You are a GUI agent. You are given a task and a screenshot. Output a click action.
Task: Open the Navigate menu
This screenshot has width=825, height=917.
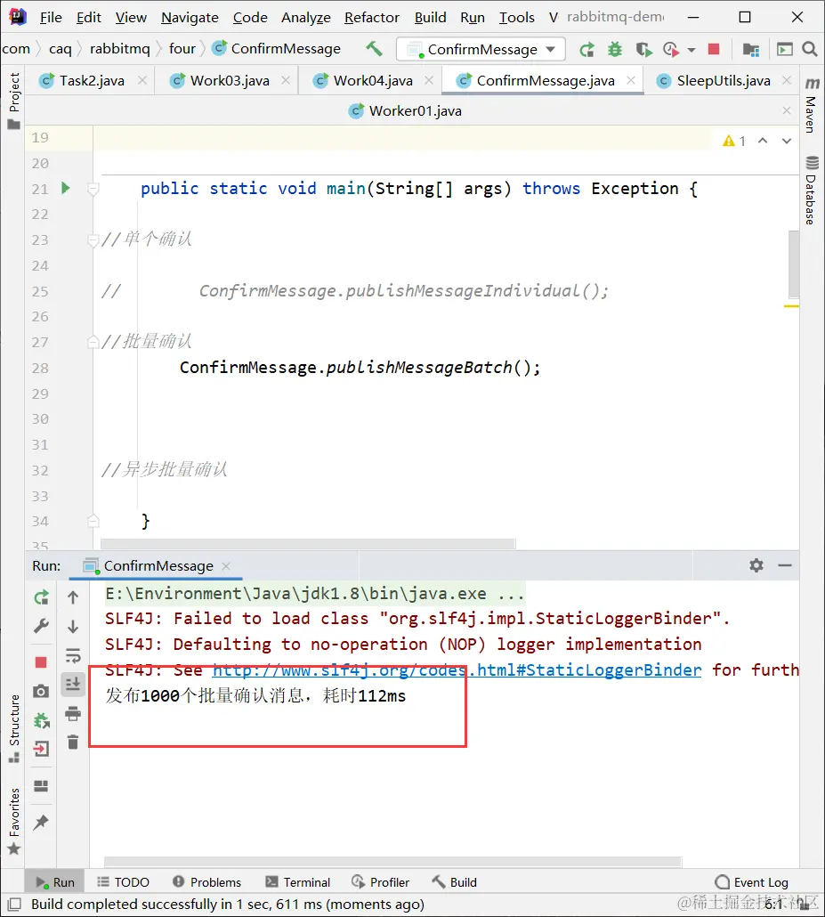coord(190,18)
